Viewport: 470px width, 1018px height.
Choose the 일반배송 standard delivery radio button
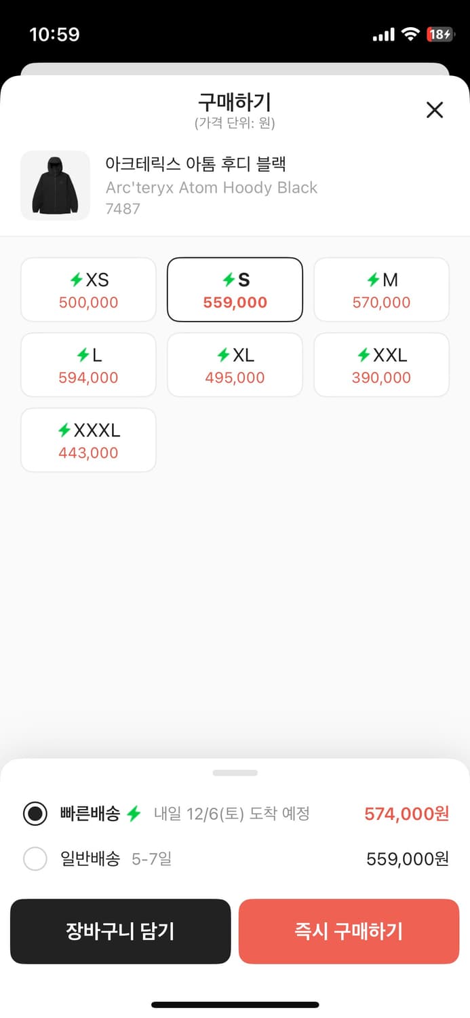point(35,859)
